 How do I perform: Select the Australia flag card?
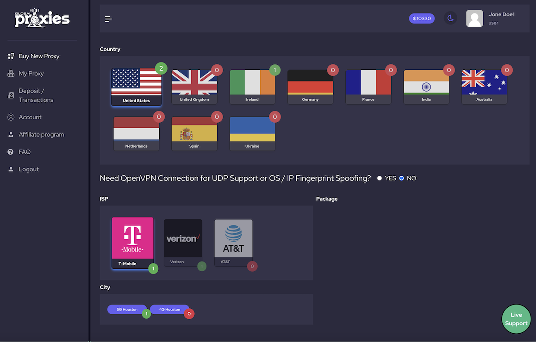tap(484, 87)
